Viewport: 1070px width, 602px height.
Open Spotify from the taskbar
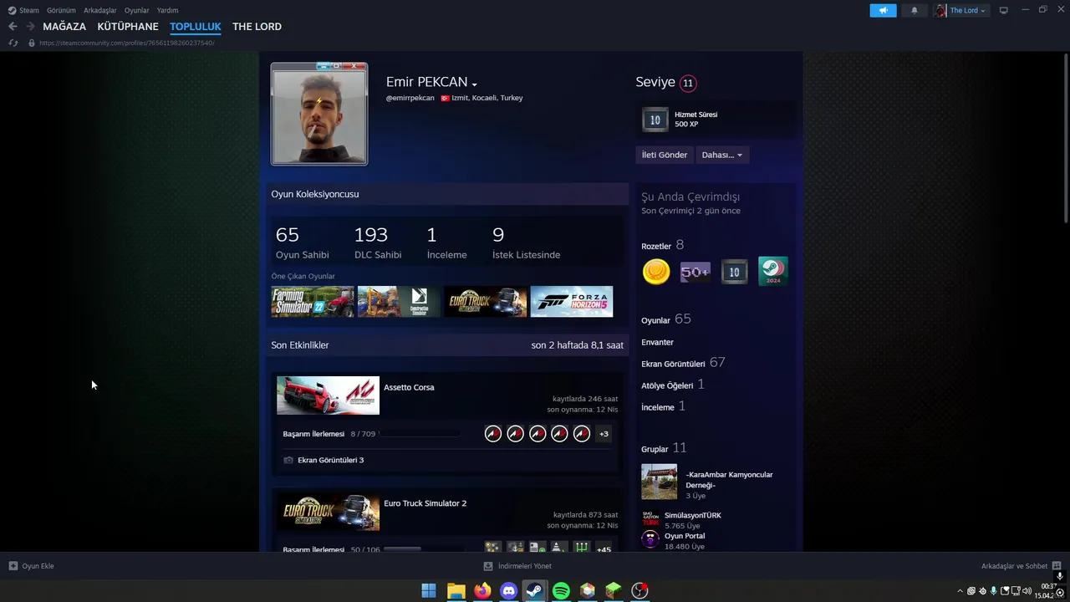click(x=561, y=591)
